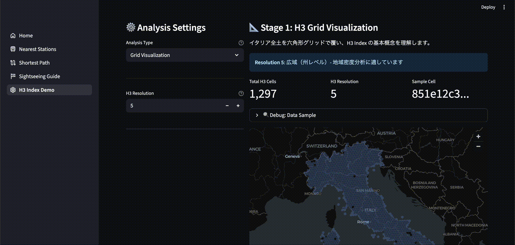The height and width of the screenshot is (245, 515).
Task: Click the SLOVENIA label on the map
Action: pos(394,157)
